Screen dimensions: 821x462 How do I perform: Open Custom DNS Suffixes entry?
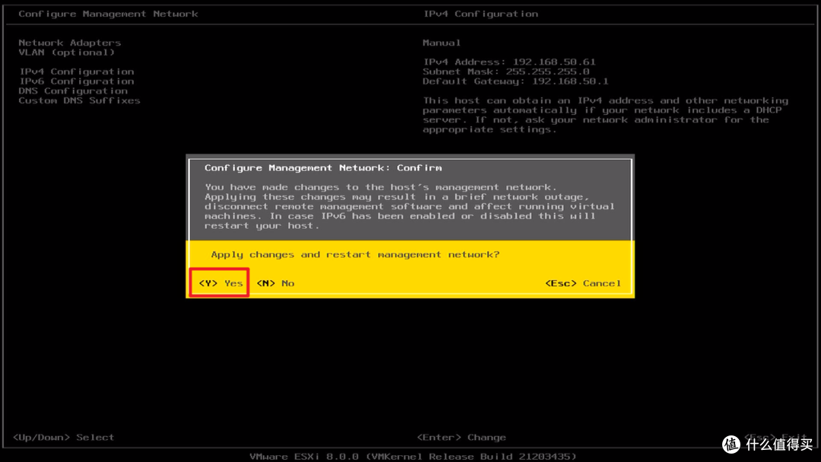[79, 100]
